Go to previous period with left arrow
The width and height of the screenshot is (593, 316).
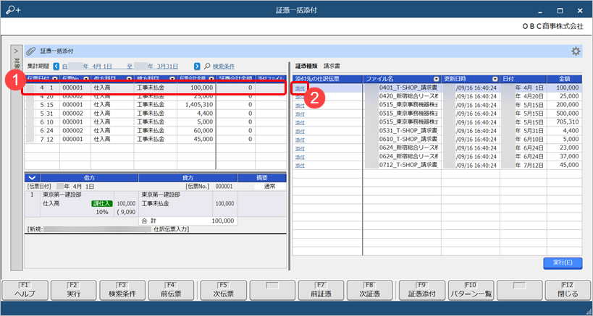tap(56, 67)
